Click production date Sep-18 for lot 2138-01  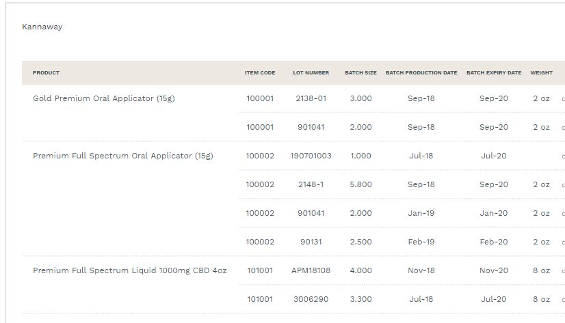point(421,98)
